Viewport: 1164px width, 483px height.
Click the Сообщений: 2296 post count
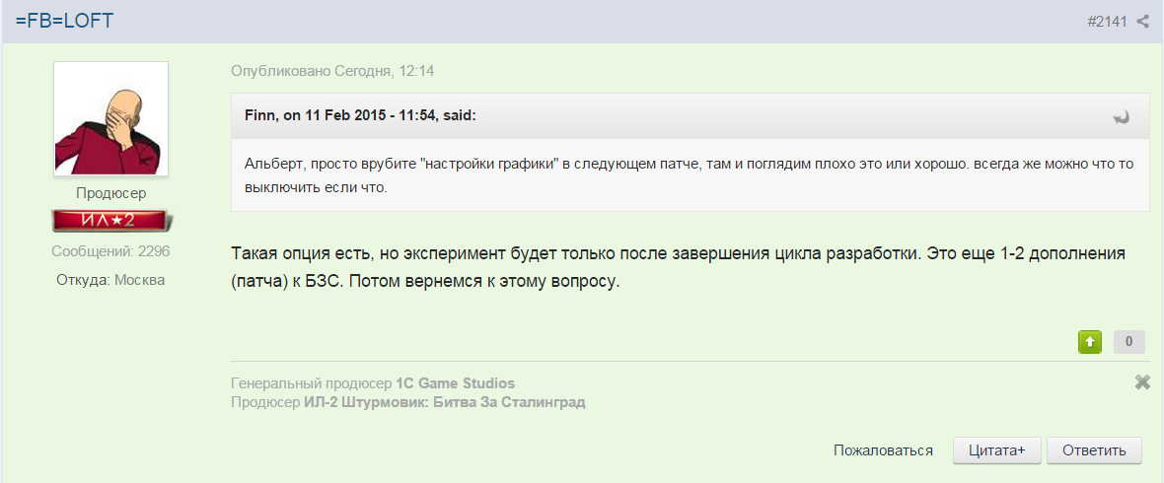point(110,251)
